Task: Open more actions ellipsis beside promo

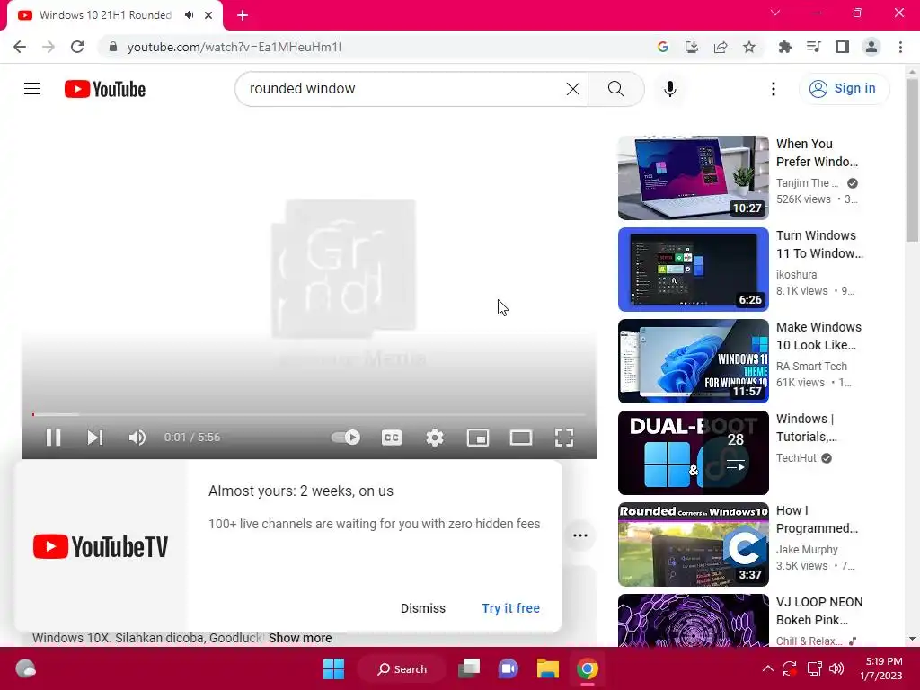Action: coord(580,535)
